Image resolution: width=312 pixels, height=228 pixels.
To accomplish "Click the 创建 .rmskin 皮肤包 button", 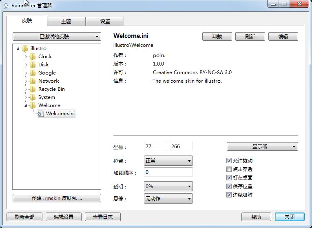I will 57,198.
